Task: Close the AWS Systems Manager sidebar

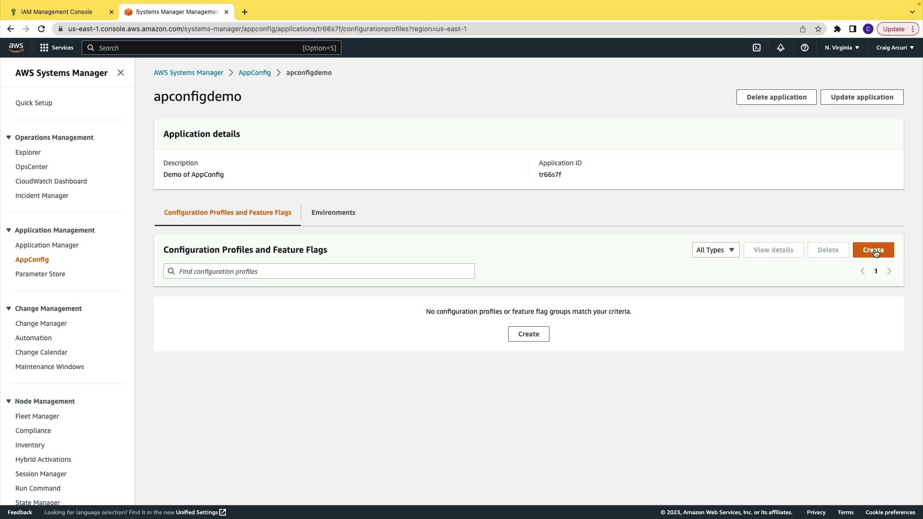Action: 121,73
